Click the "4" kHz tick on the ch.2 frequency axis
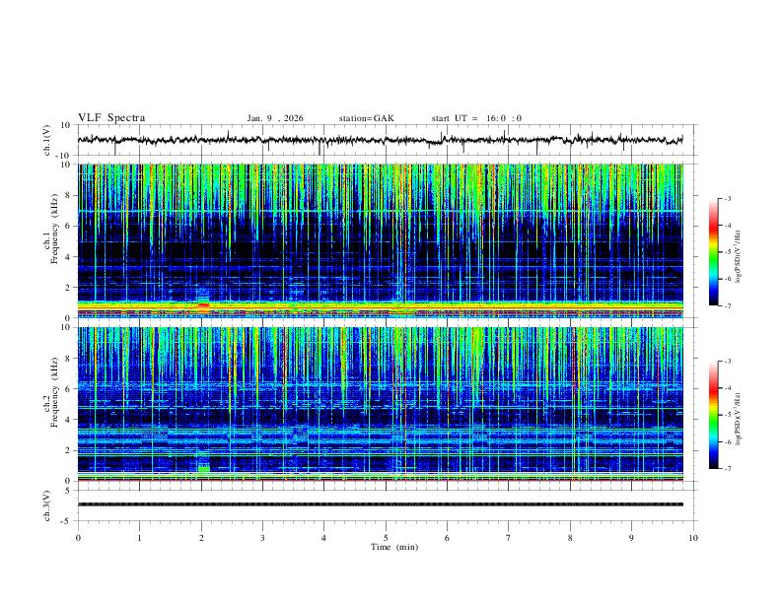This screenshot has width=781, height=603. pos(68,420)
